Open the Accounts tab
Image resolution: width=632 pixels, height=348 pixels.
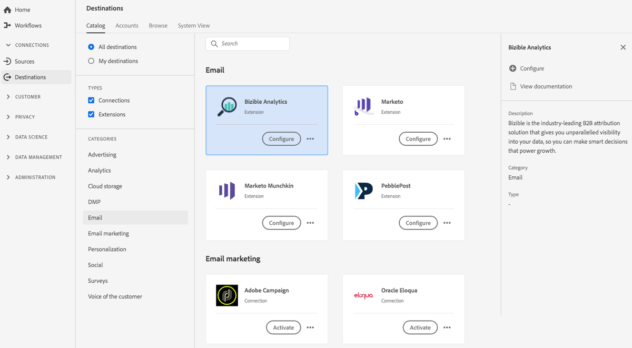tap(126, 25)
